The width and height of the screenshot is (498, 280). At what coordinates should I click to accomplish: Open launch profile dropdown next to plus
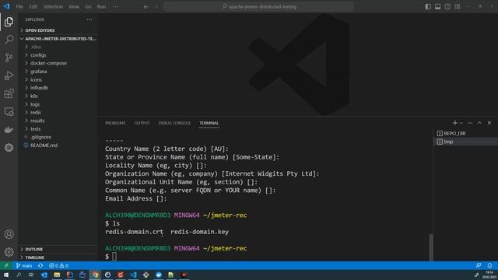[461, 123]
